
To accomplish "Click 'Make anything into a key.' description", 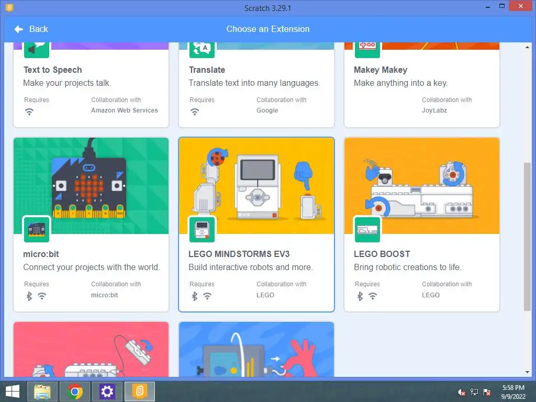I will click(400, 83).
